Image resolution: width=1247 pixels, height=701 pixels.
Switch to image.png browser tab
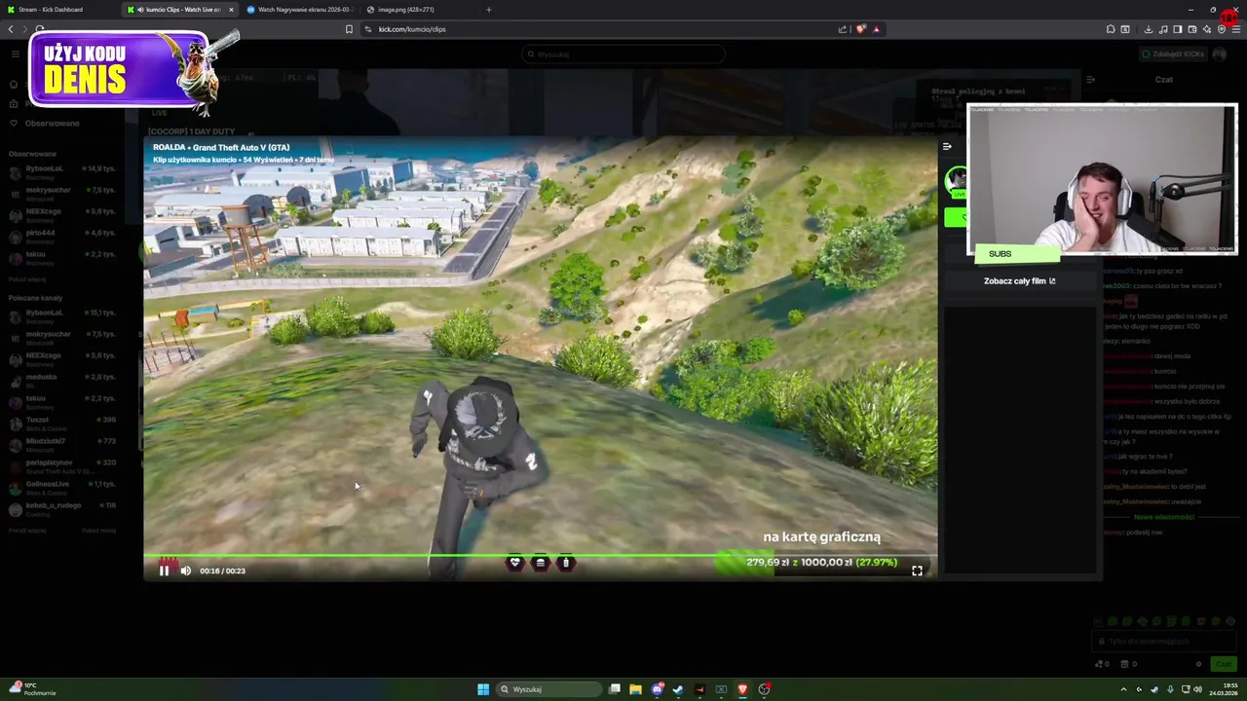coord(405,10)
